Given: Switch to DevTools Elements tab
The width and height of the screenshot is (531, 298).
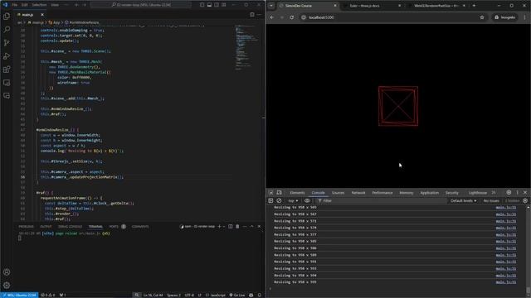Looking at the screenshot, I should 297,193.
